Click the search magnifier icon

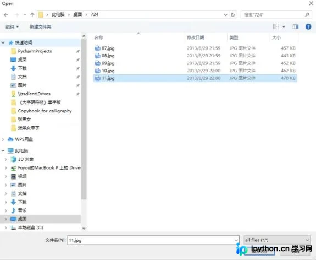click(x=307, y=15)
